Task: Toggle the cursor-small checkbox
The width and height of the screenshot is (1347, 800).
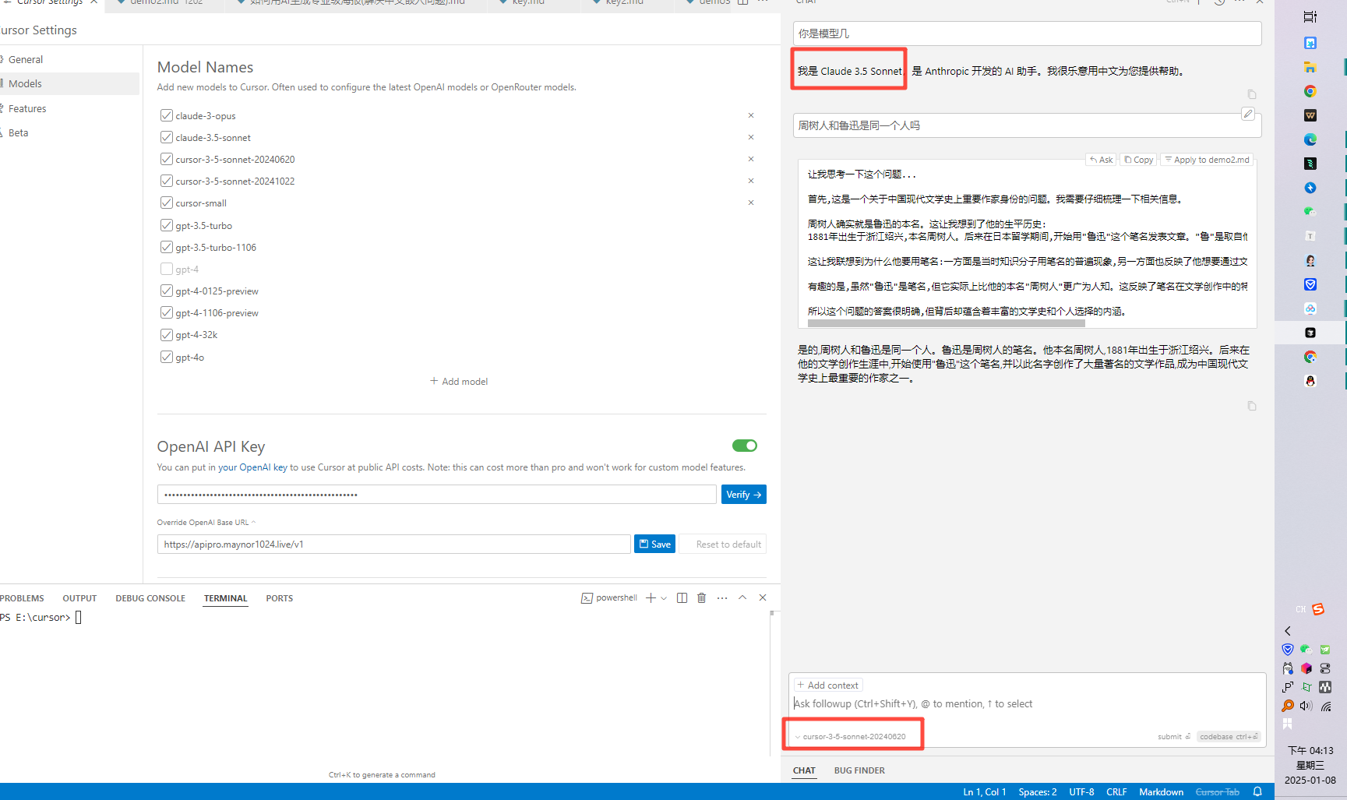Action: point(166,203)
